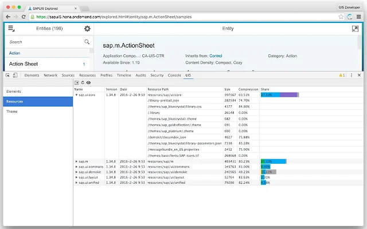Screen dimensions: 367x229
Task: Expand the sap.ui.layout row
Action: [x=76, y=177]
